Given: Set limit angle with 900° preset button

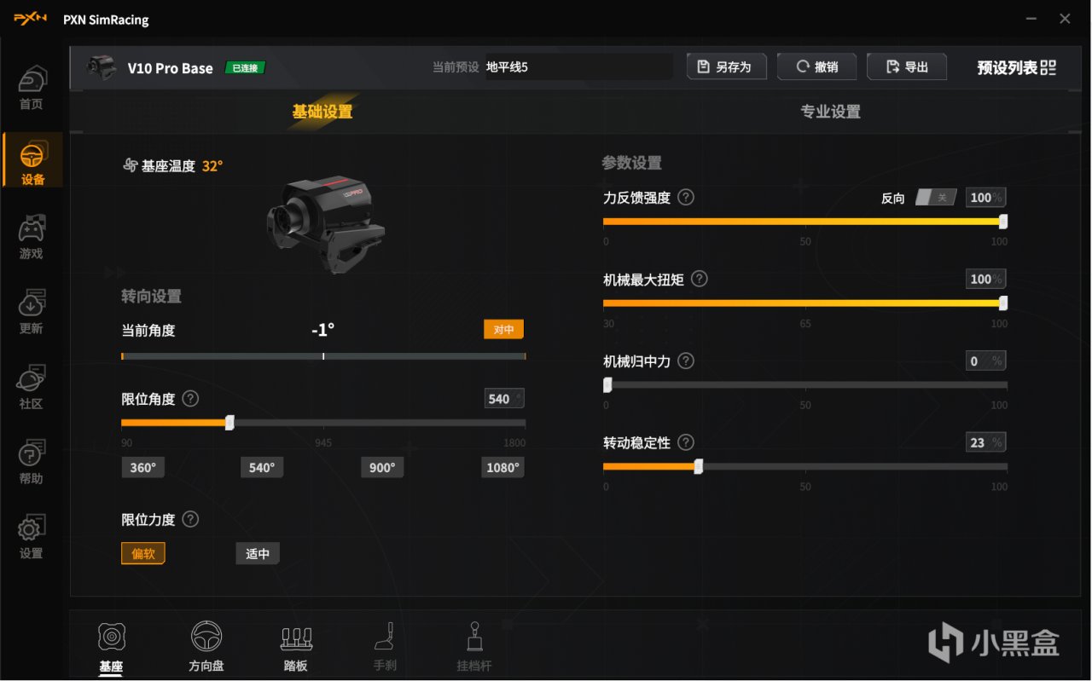Looking at the screenshot, I should tap(382, 468).
